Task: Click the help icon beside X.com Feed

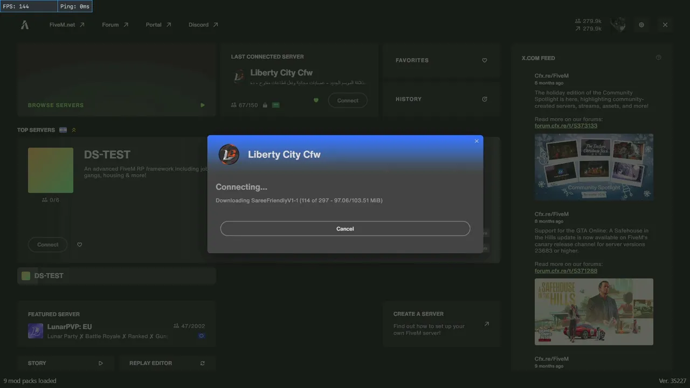Action: (x=659, y=58)
